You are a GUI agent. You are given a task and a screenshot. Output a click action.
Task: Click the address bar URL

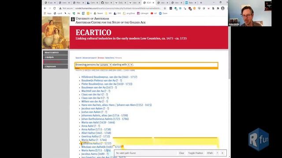pyautogui.click(x=118, y=8)
